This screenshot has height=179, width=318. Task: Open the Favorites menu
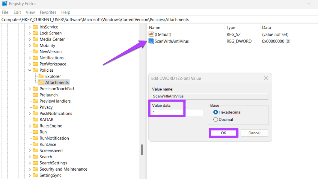[48, 12]
